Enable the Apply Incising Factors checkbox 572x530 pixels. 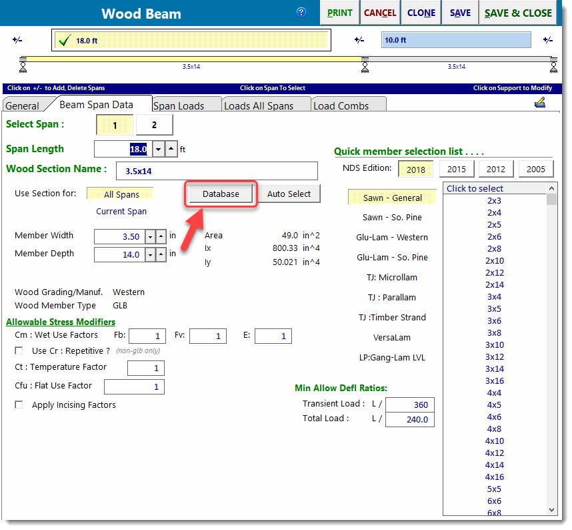coord(19,405)
